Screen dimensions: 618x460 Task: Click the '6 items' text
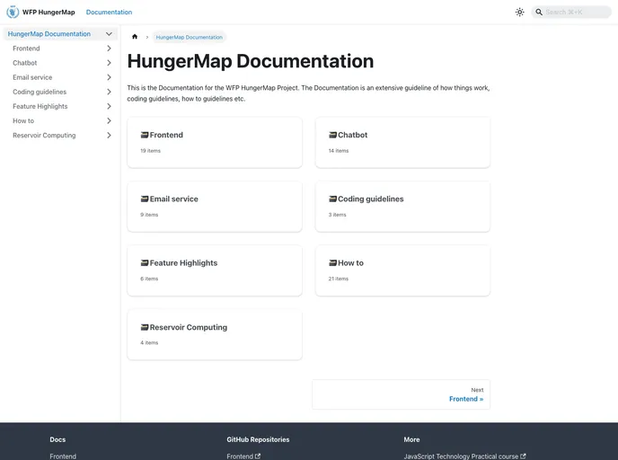149,279
